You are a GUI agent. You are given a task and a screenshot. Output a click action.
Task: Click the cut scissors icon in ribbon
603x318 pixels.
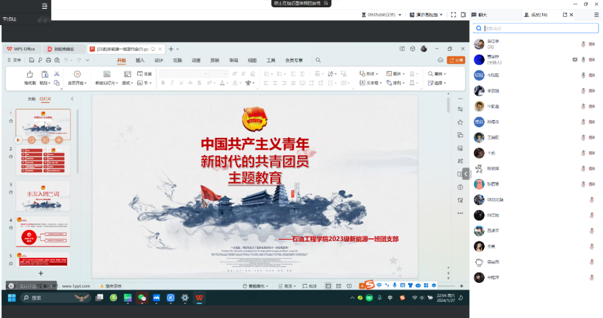tap(56, 74)
